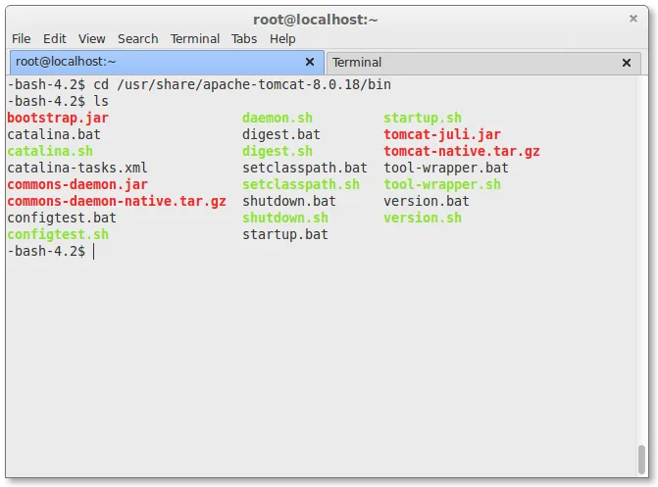Viewport: 658px width, 487px height.
Task: Click on bootstrap.jar file name
Action: coord(58,118)
